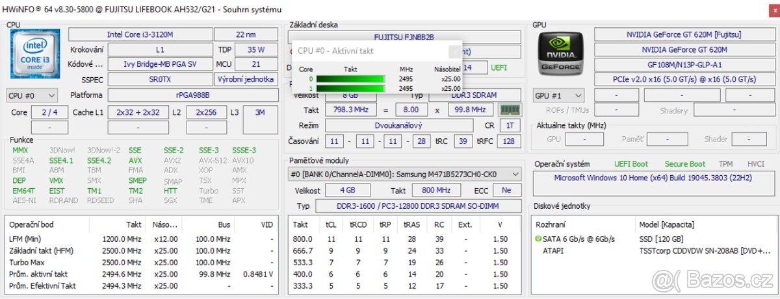Click the AVX feature flag
This screenshot has height=299, width=780.
135,160
